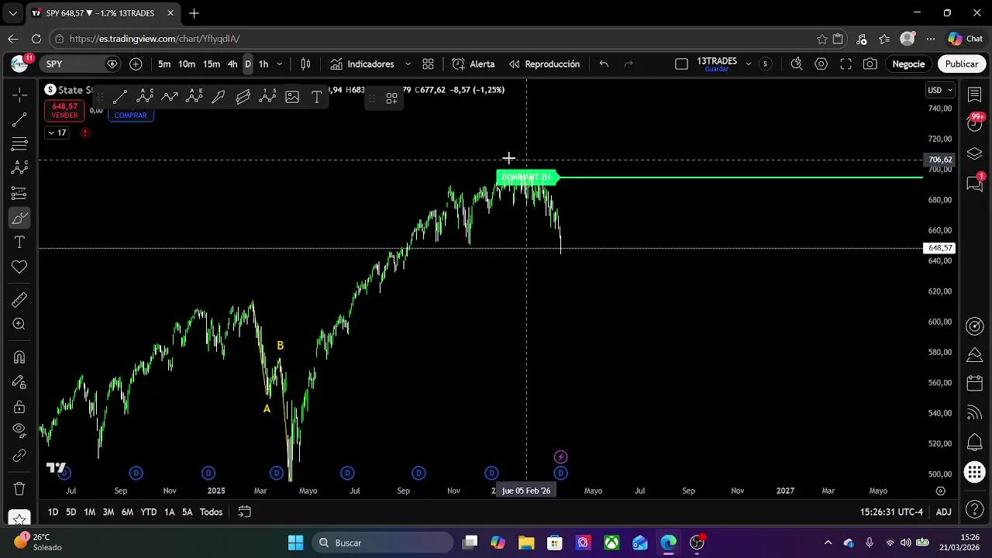Remove drawings with the trash icon
This screenshot has width=992, height=558.
pyautogui.click(x=19, y=489)
